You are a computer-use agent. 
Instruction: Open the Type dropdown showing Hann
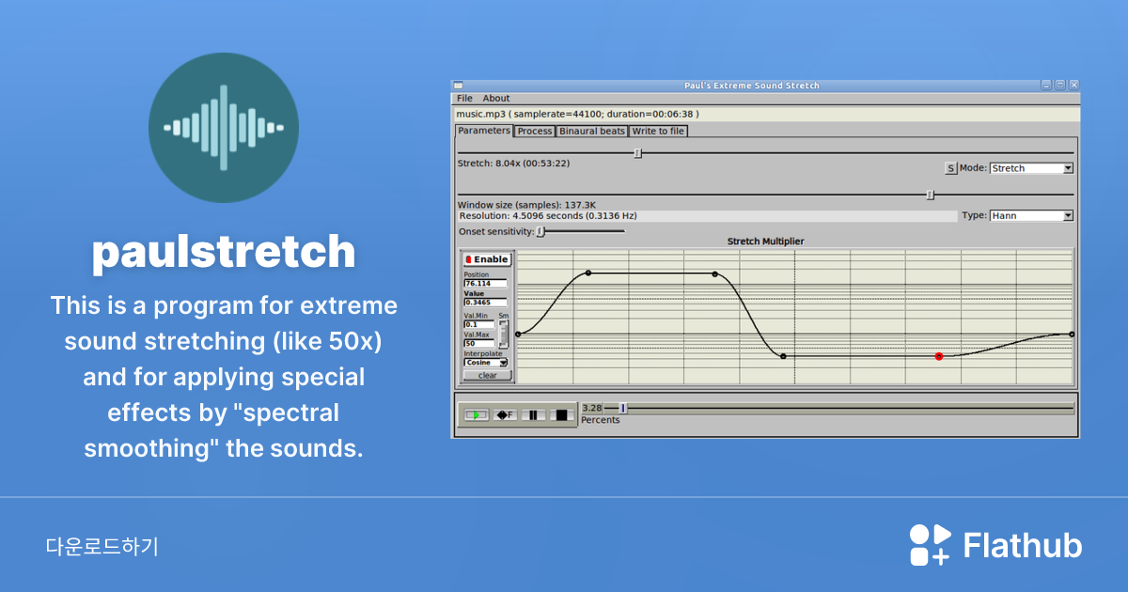(1031, 215)
